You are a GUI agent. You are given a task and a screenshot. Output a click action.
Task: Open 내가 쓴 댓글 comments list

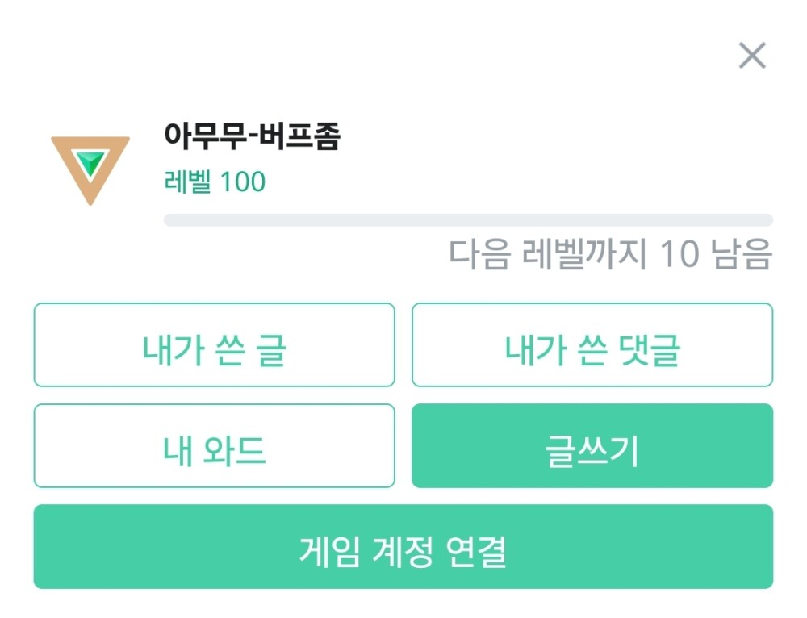(x=592, y=345)
